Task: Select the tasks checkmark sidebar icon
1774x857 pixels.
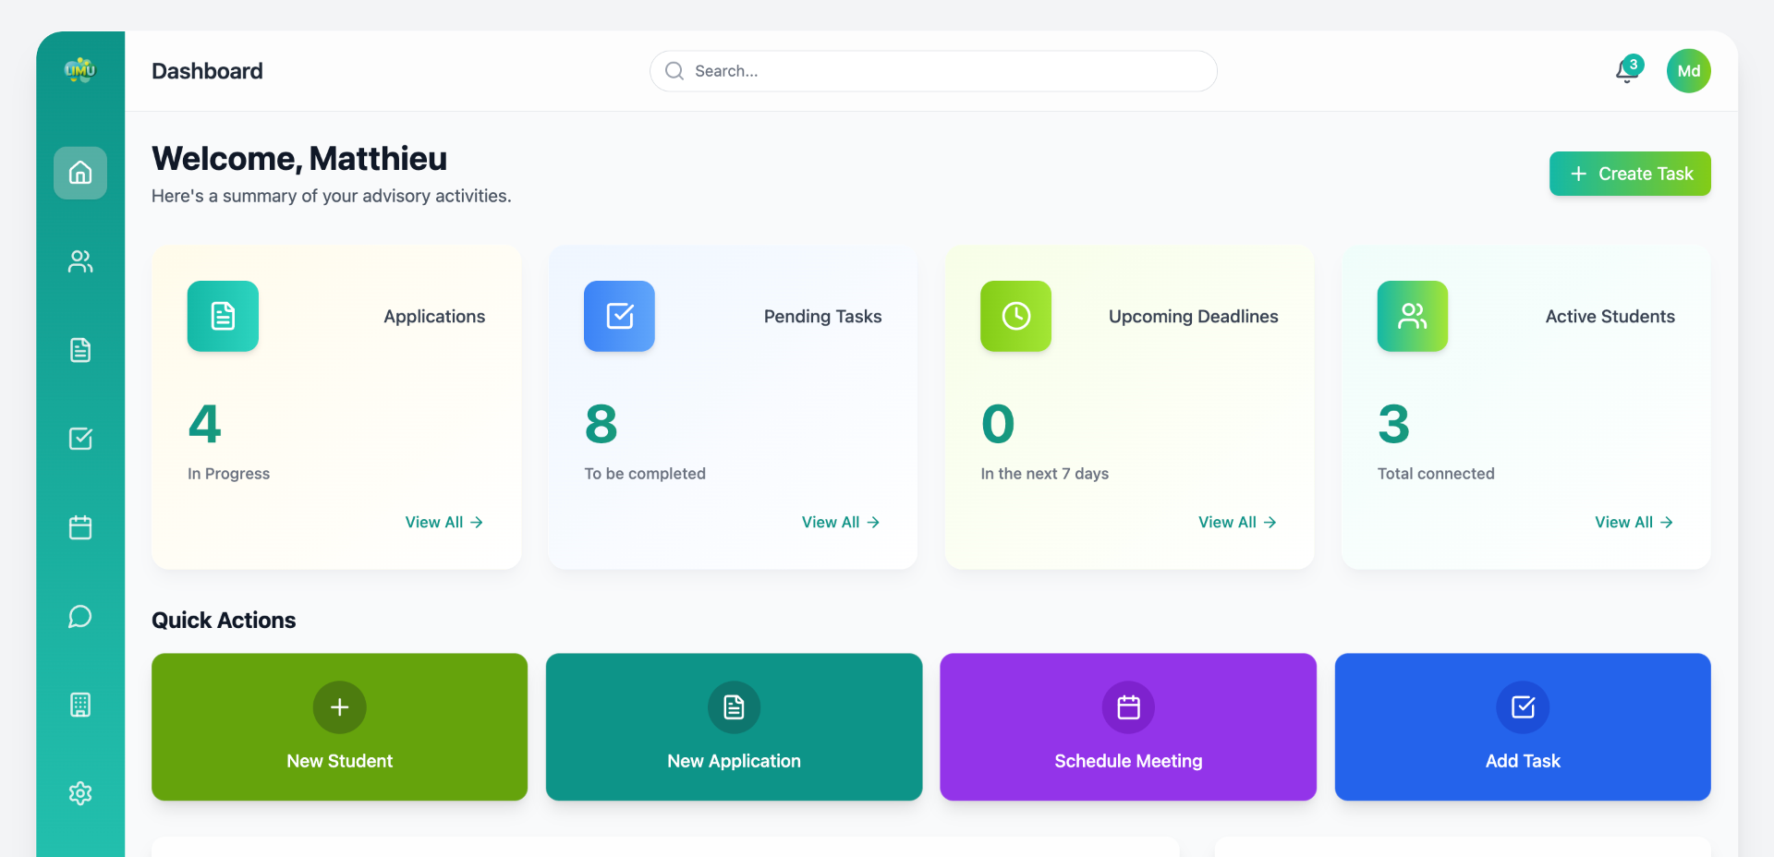Action: 80,439
